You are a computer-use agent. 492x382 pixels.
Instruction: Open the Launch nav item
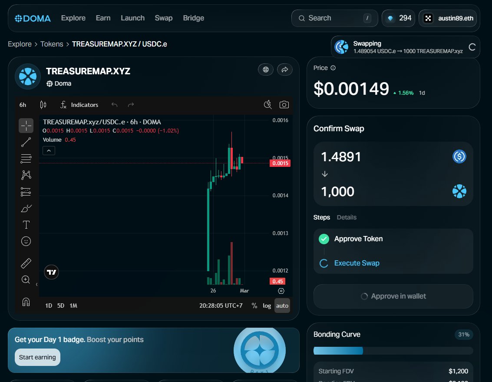(x=133, y=18)
